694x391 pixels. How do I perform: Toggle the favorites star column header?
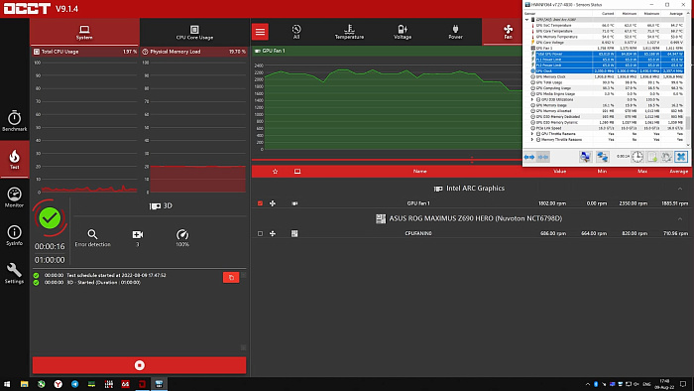[x=275, y=172]
